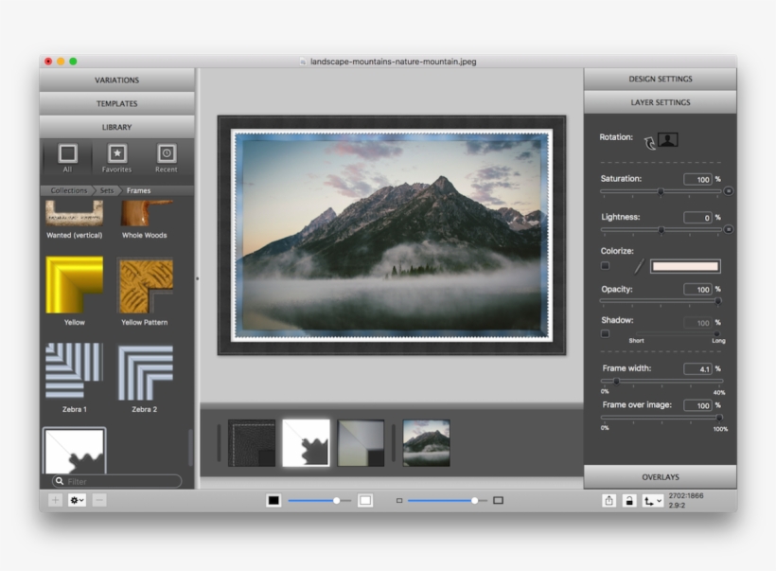Enable the Shadow checkbox
This screenshot has width=776, height=571.
pyautogui.click(x=605, y=333)
